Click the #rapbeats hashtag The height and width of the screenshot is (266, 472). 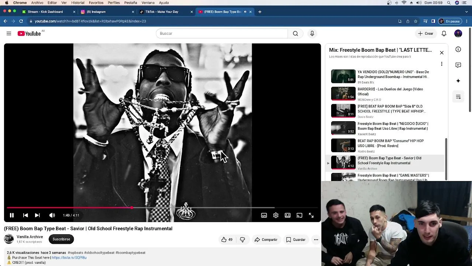point(76,253)
